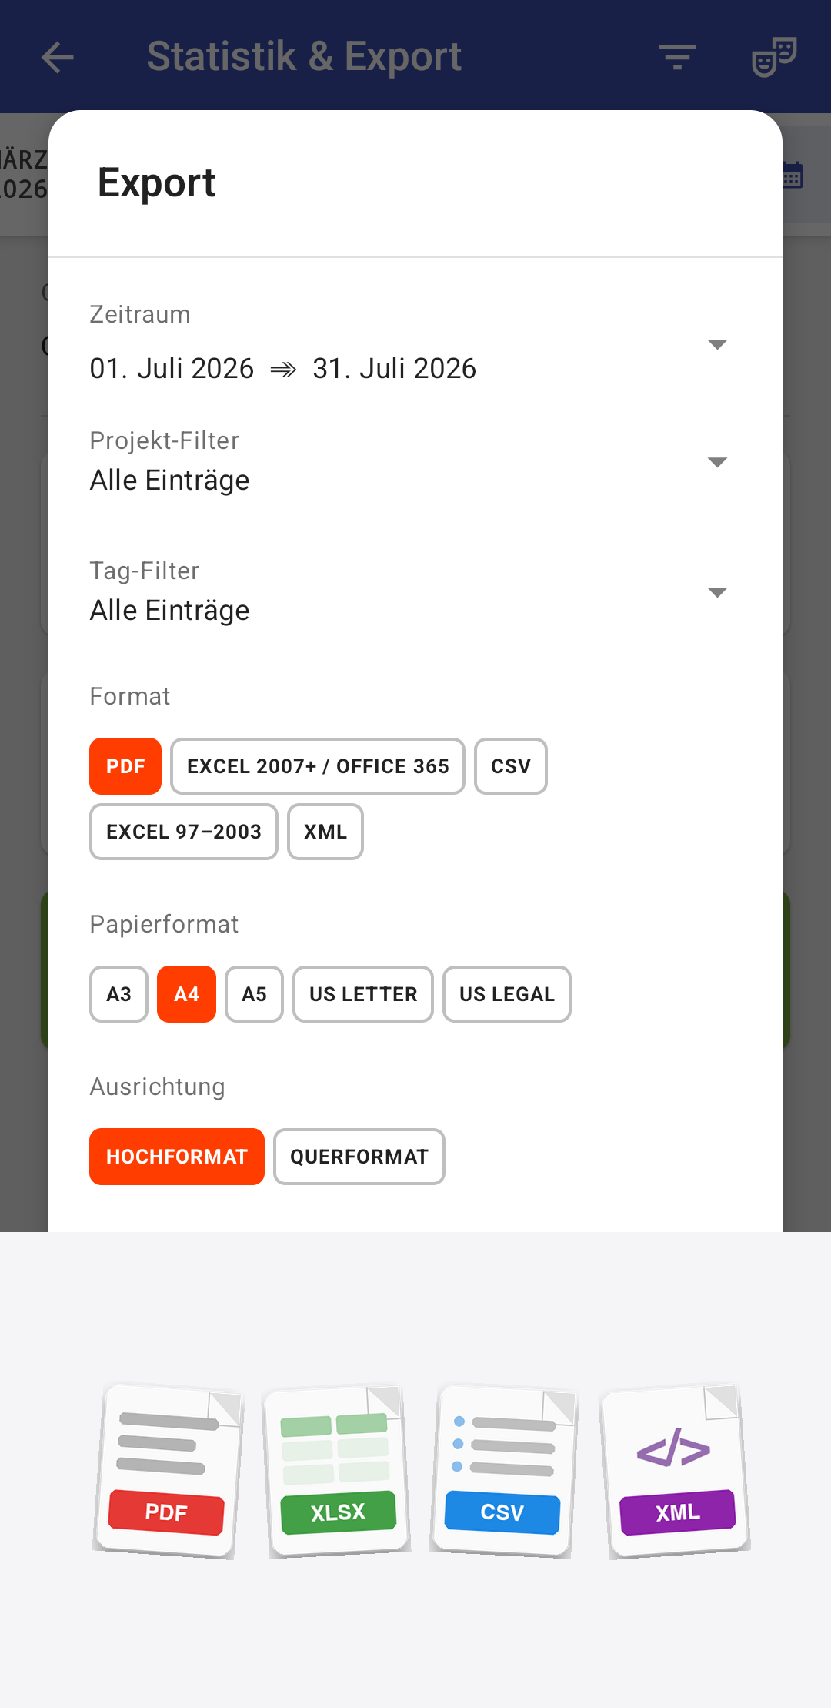The height and width of the screenshot is (1708, 831).
Task: Open the Tag-Filter dropdown
Action: pyautogui.click(x=409, y=592)
